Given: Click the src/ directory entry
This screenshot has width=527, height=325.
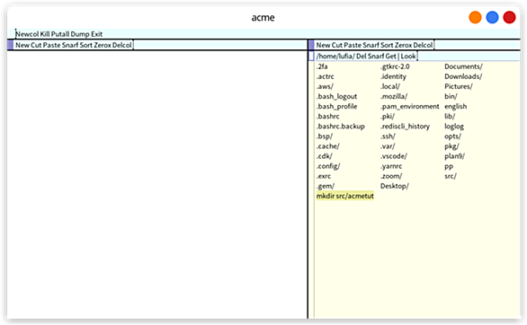Looking at the screenshot, I should (x=451, y=176).
